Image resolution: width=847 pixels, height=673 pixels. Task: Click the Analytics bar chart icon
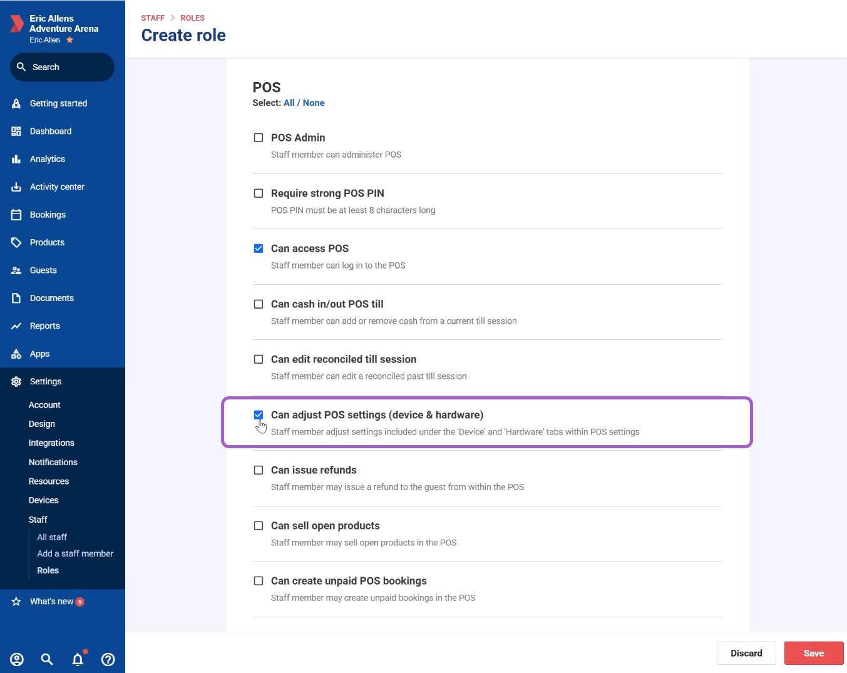tap(16, 159)
